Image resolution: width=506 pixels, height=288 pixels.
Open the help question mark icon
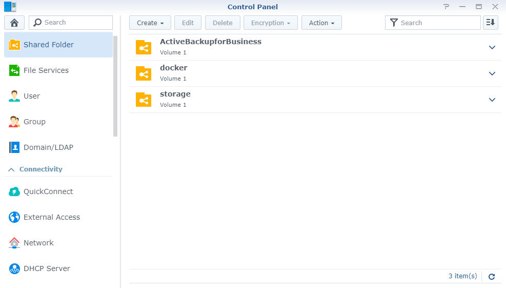click(x=446, y=7)
